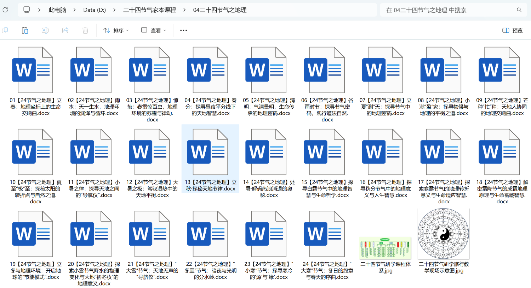Open the three-dots more options menu
The width and height of the screenshot is (531, 288).
(183, 30)
